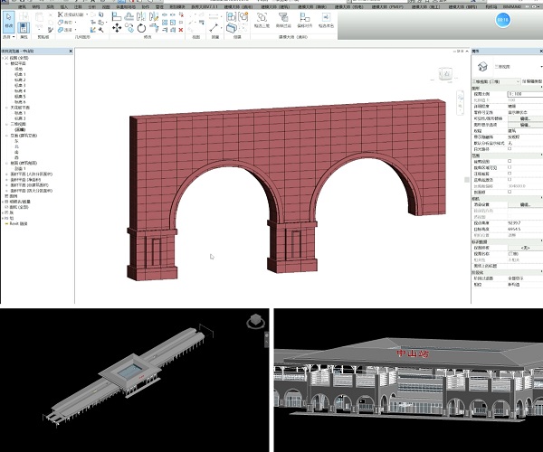
Task: Toggle the 远剪裁激活 checkbox
Action: tap(510, 180)
